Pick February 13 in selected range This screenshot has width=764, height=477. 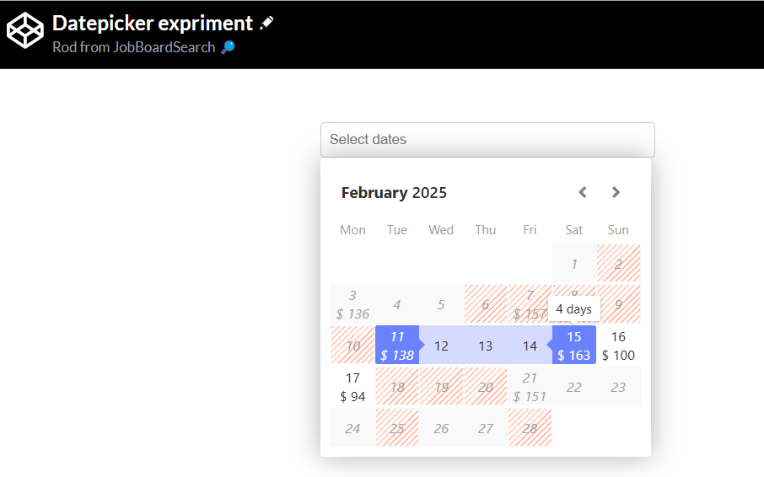click(x=486, y=346)
